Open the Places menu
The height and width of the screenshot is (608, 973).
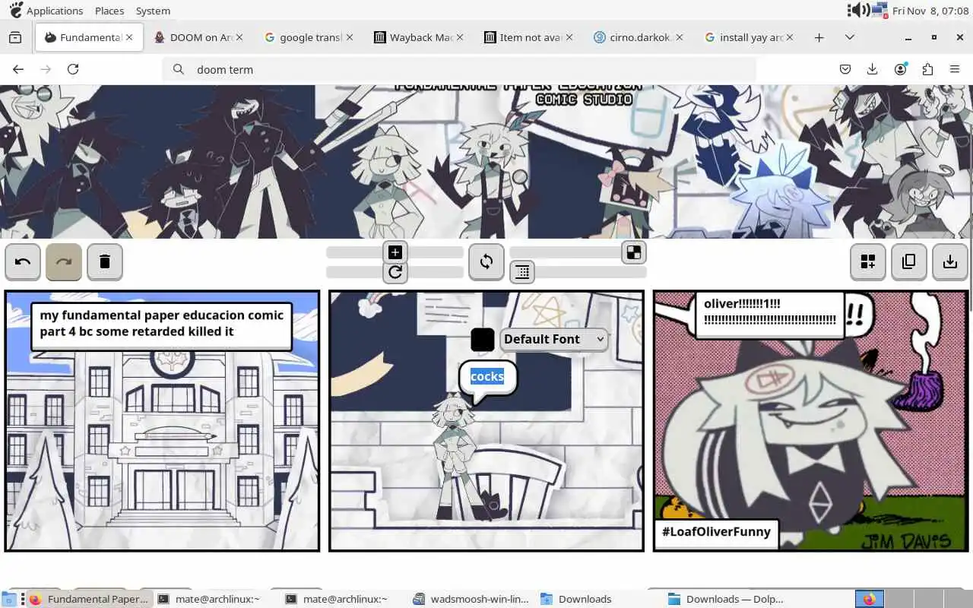pyautogui.click(x=109, y=11)
